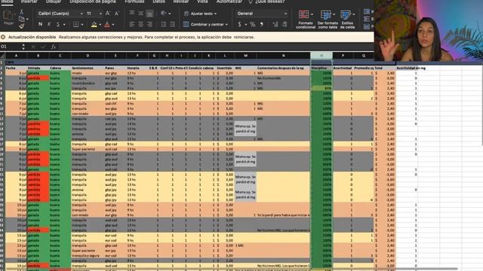The width and height of the screenshot is (483, 271).
Task: Align text to top of cell
Action: click(132, 13)
